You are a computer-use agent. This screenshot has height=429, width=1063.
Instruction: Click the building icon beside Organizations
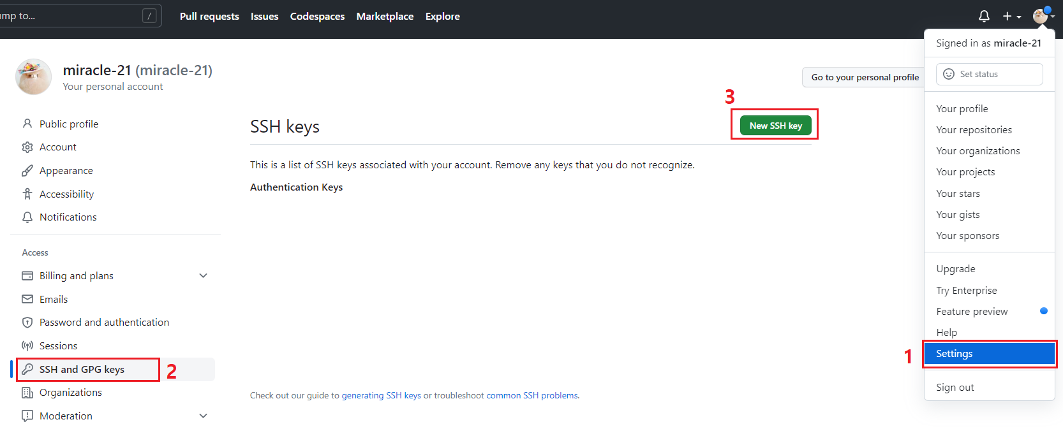(27, 393)
